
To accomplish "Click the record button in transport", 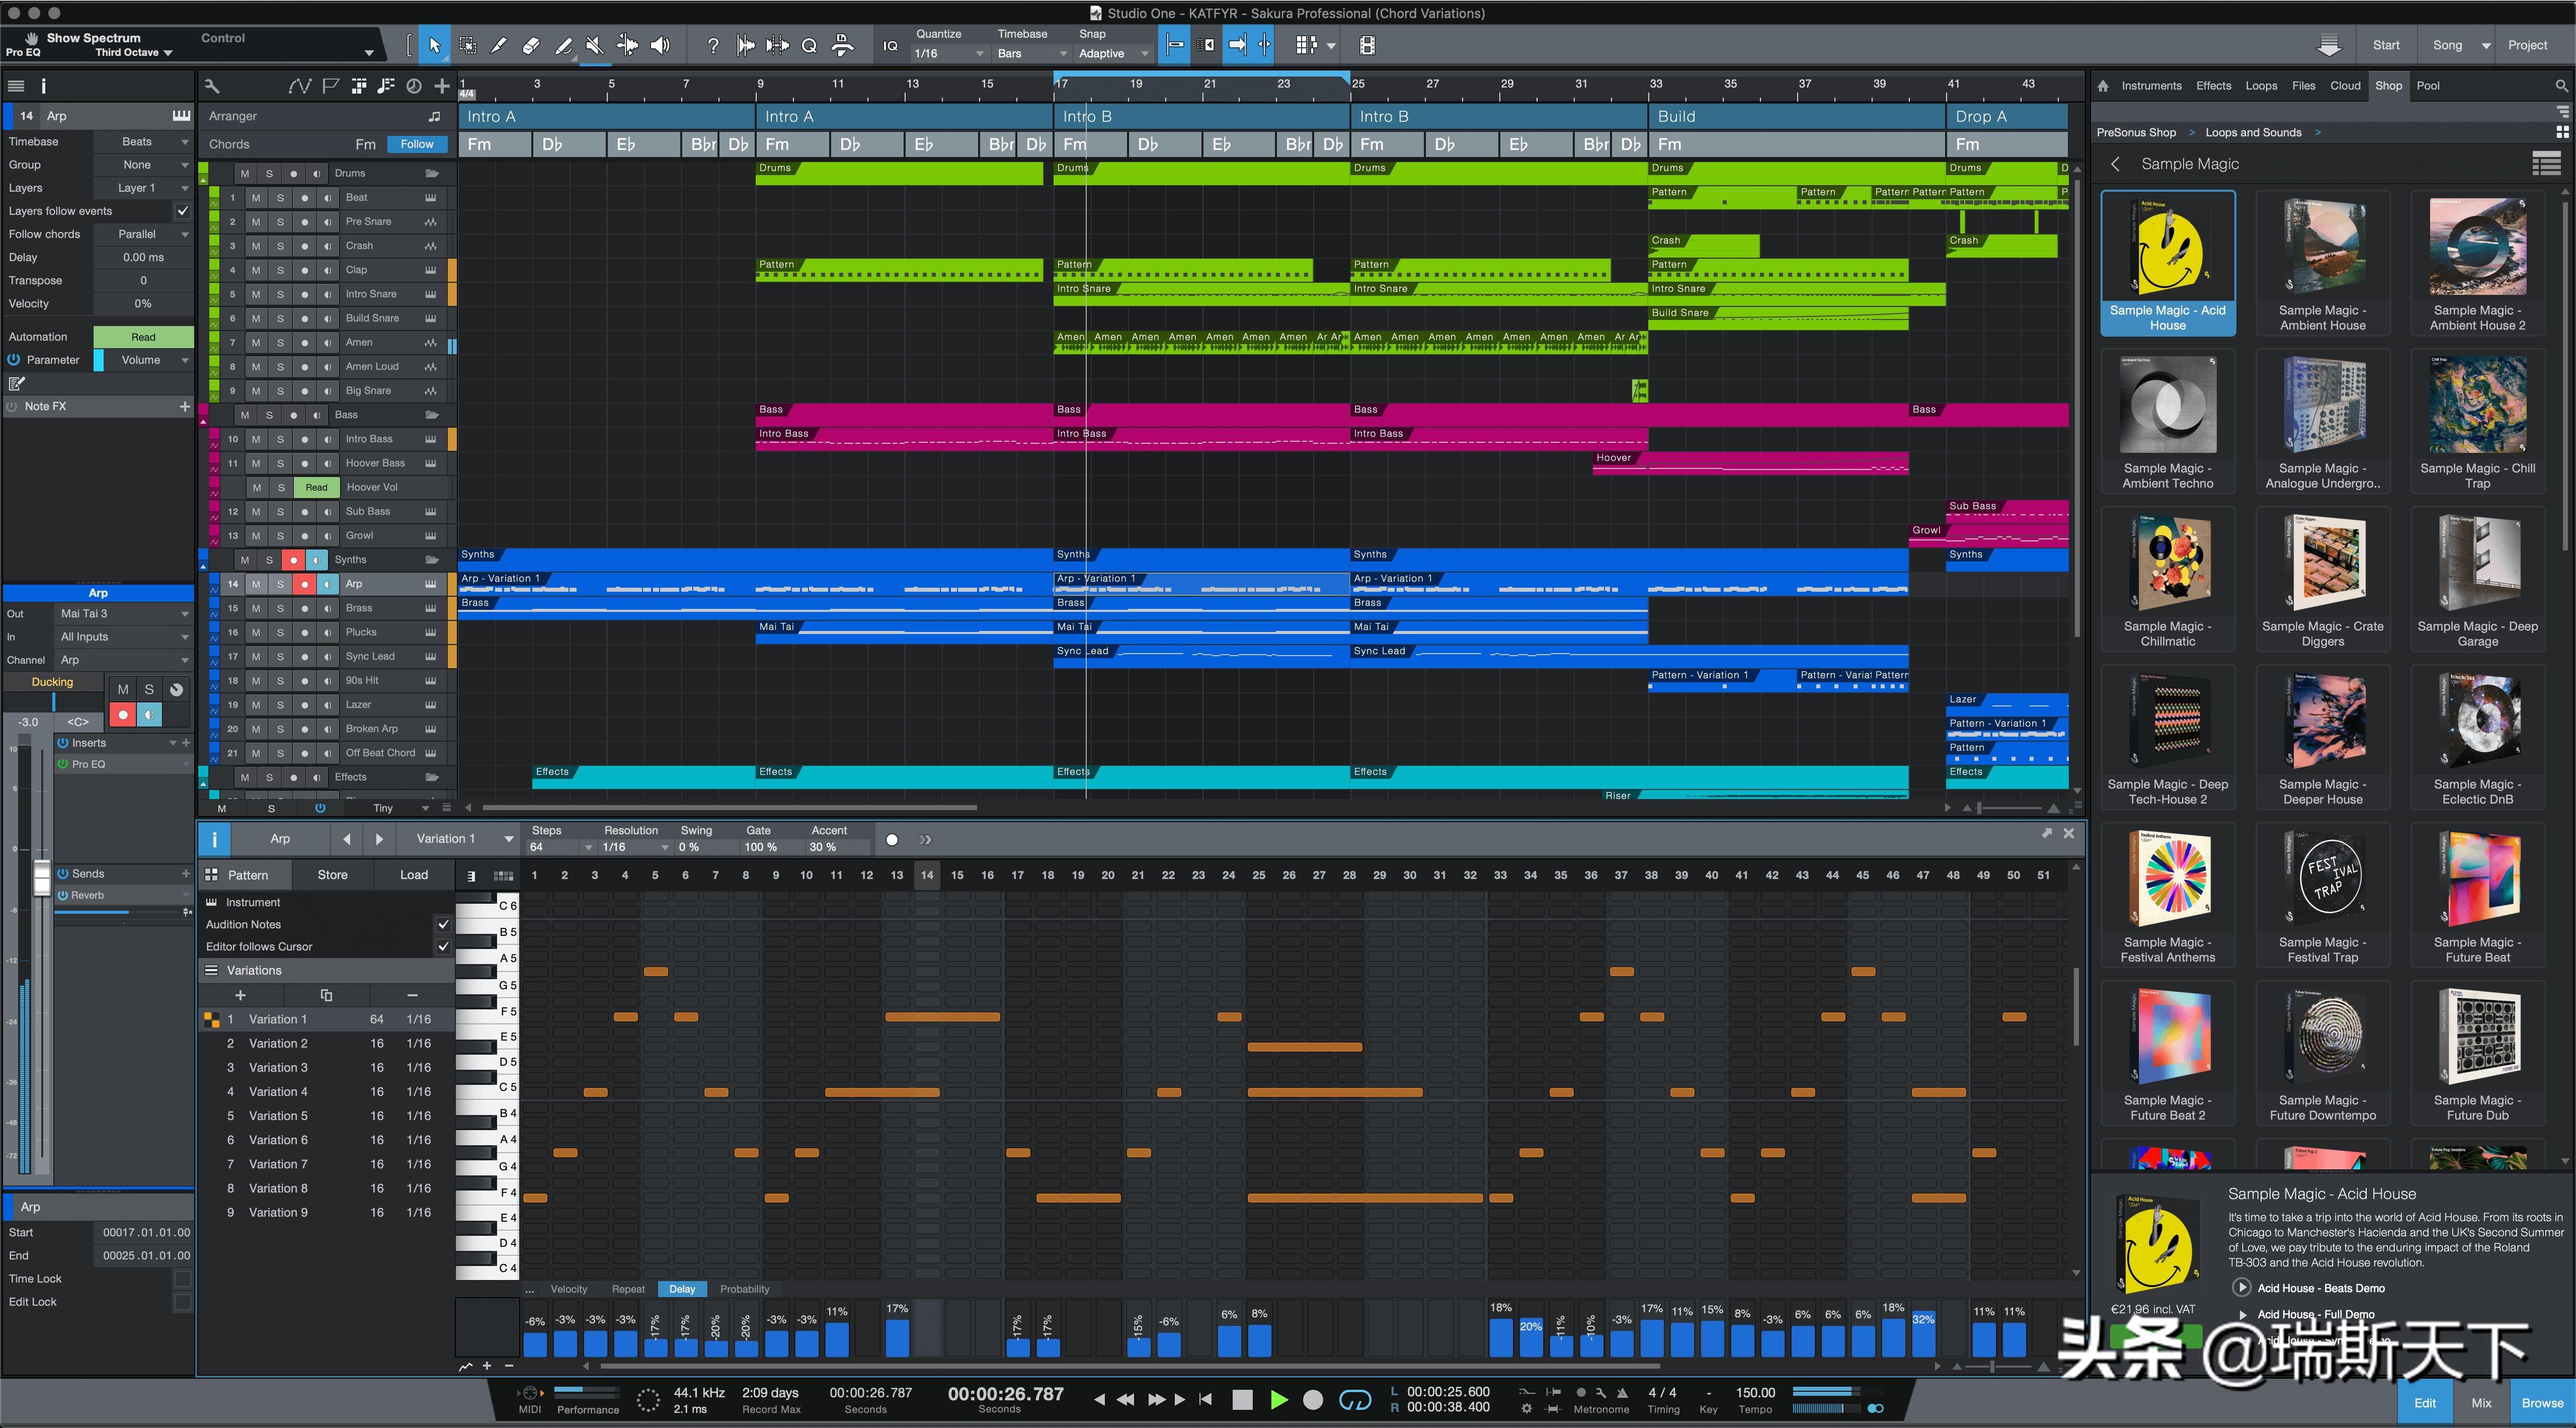I will 1313,1400.
